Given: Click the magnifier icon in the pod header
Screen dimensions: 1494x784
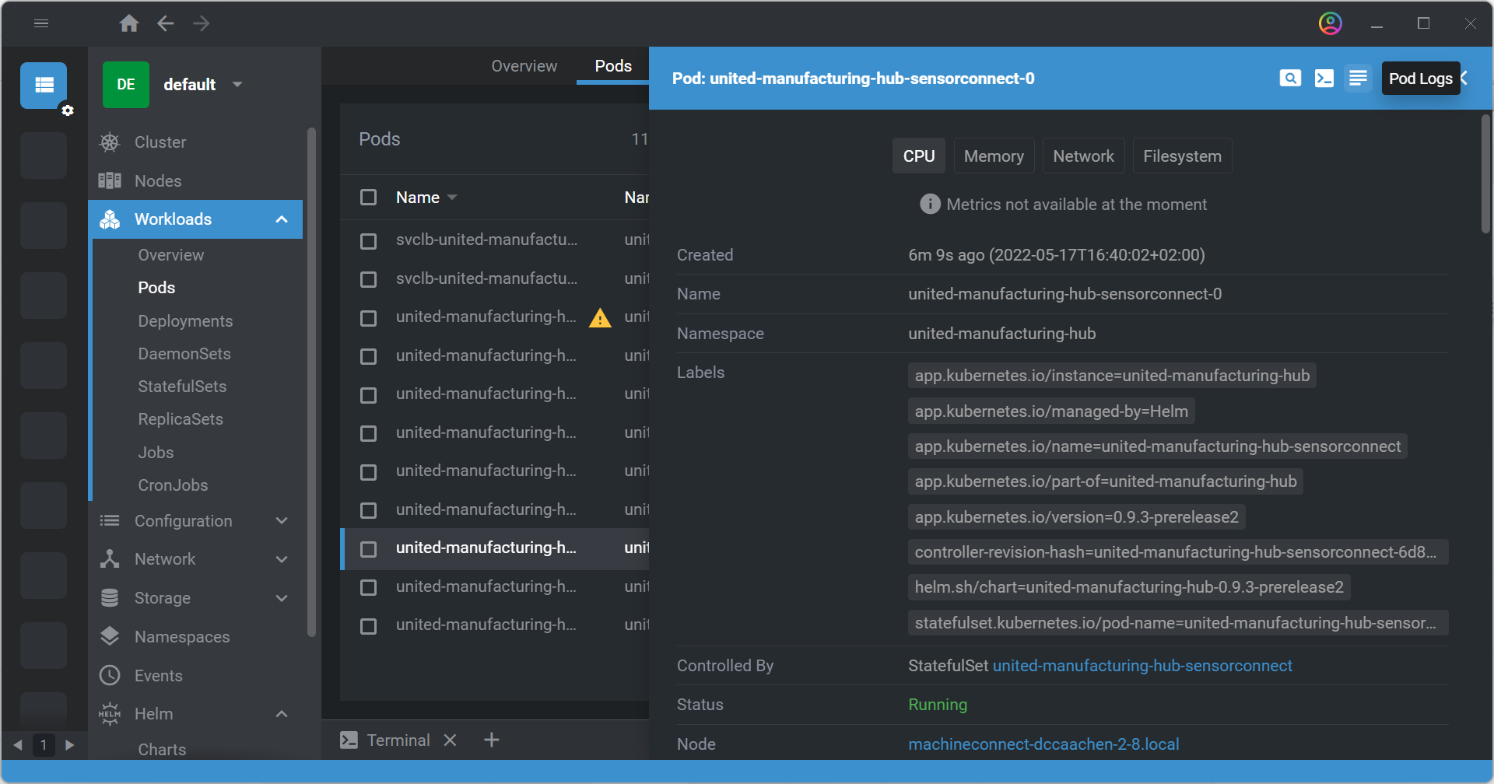Looking at the screenshot, I should (1289, 79).
